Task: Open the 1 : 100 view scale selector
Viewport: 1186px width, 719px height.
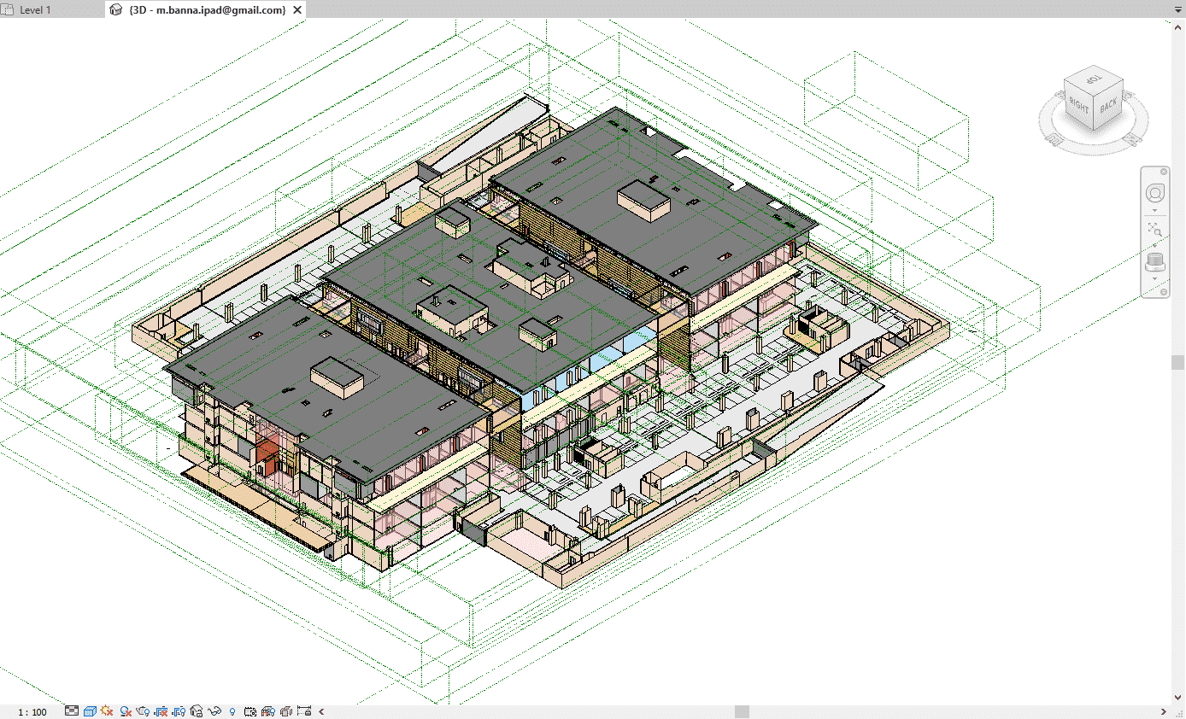Action: point(32,711)
